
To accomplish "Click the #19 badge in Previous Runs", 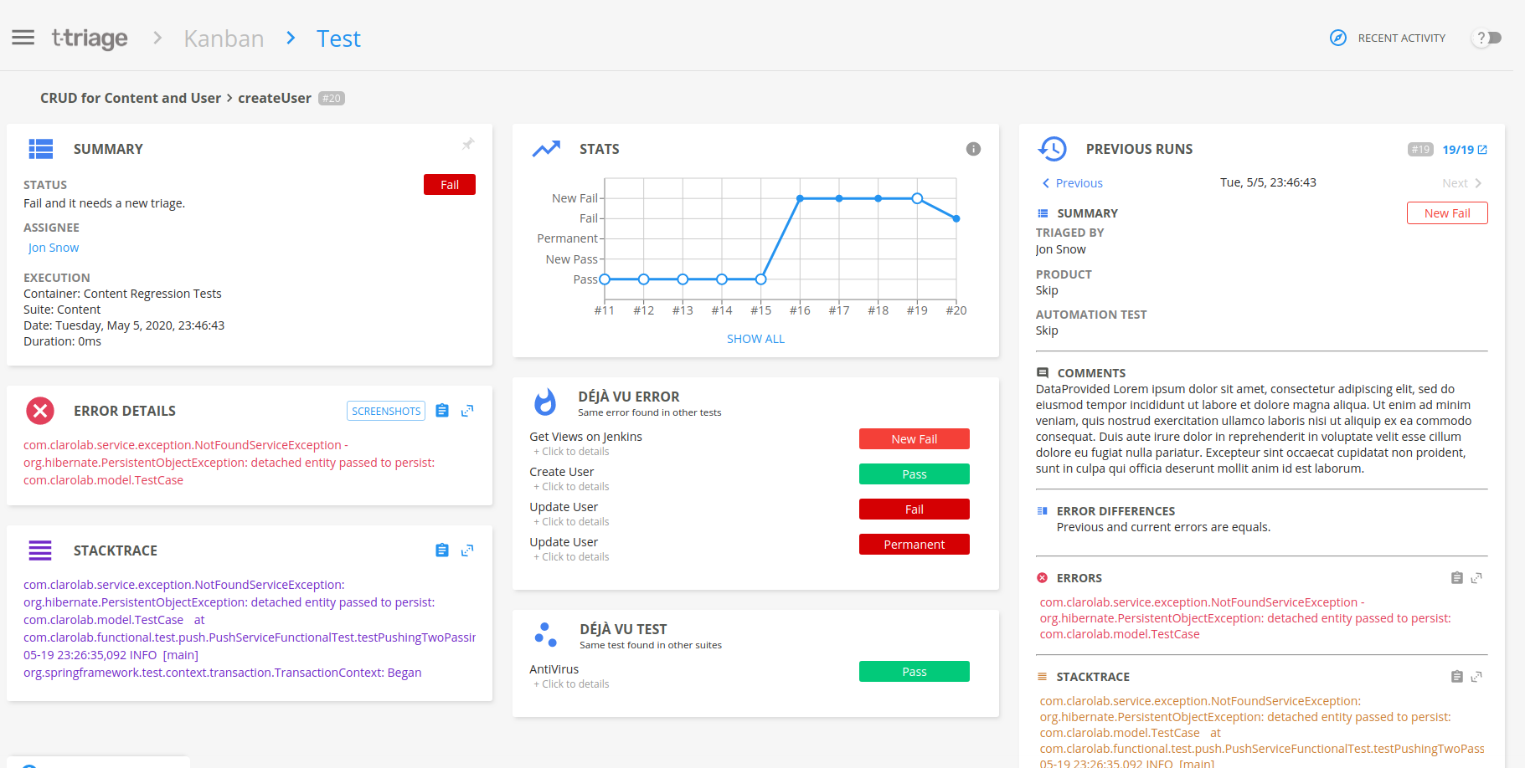I will (1420, 150).
